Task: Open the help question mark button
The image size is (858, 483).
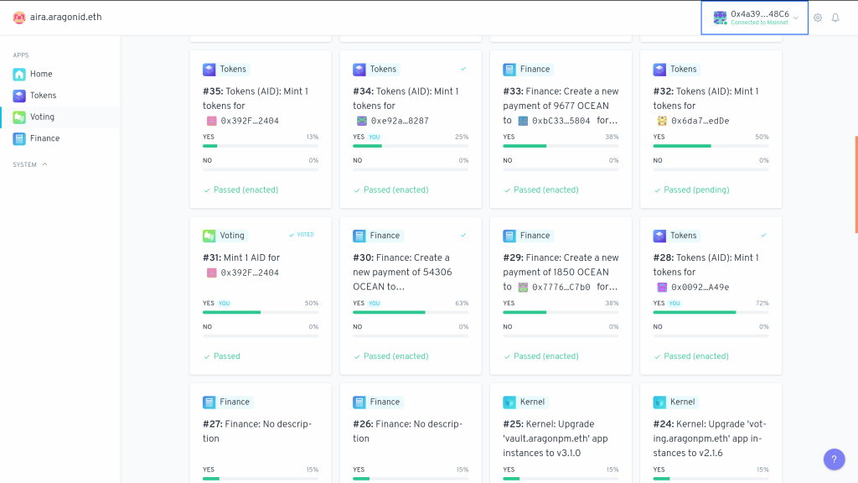Action: pyautogui.click(x=834, y=460)
